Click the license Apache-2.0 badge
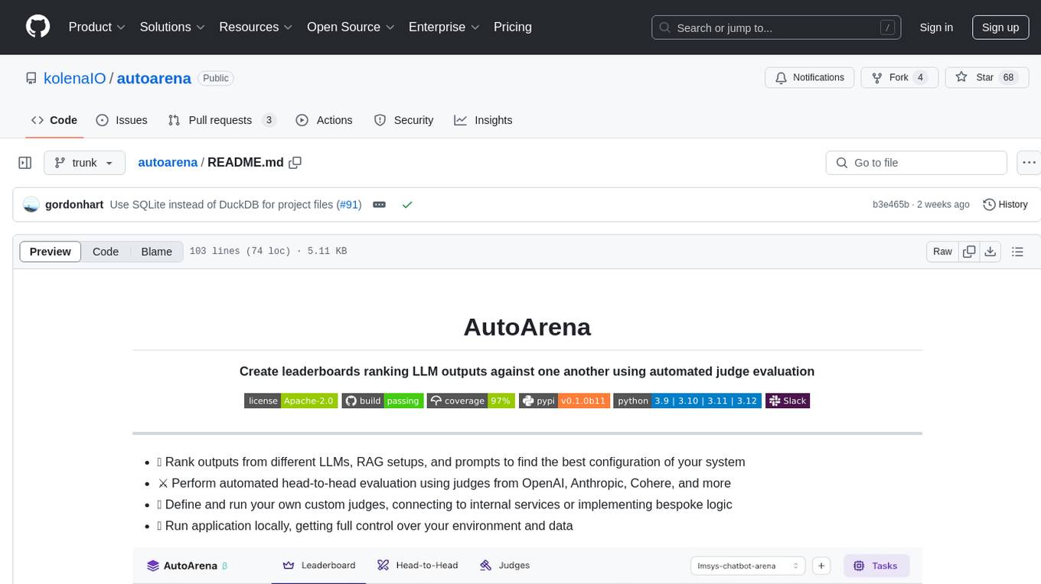 [291, 401]
